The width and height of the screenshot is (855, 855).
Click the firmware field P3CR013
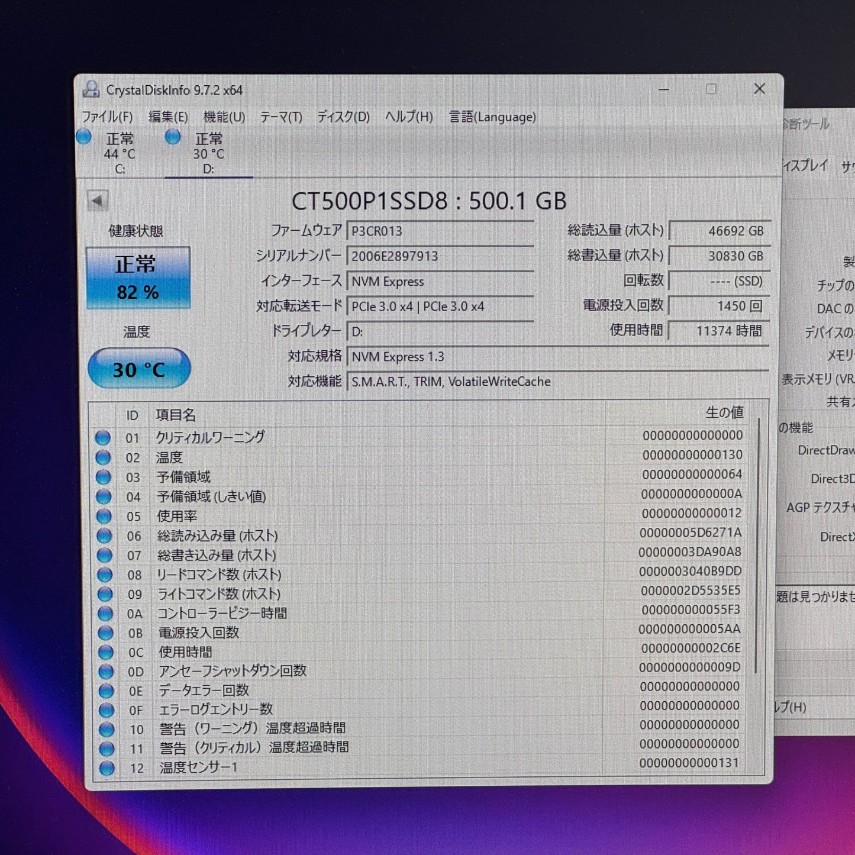click(x=440, y=231)
